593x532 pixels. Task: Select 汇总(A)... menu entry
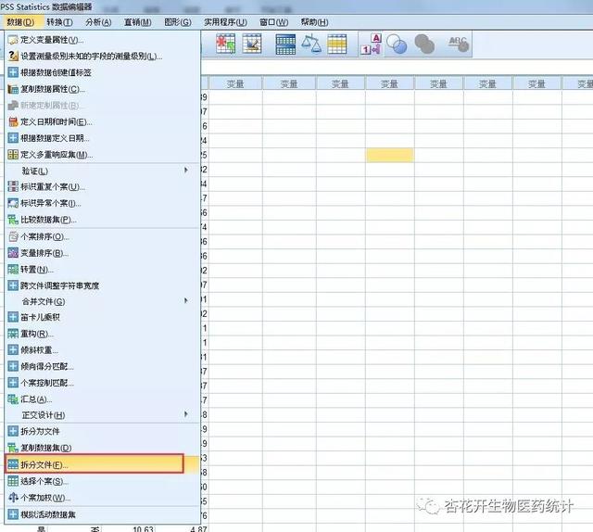(x=102, y=399)
